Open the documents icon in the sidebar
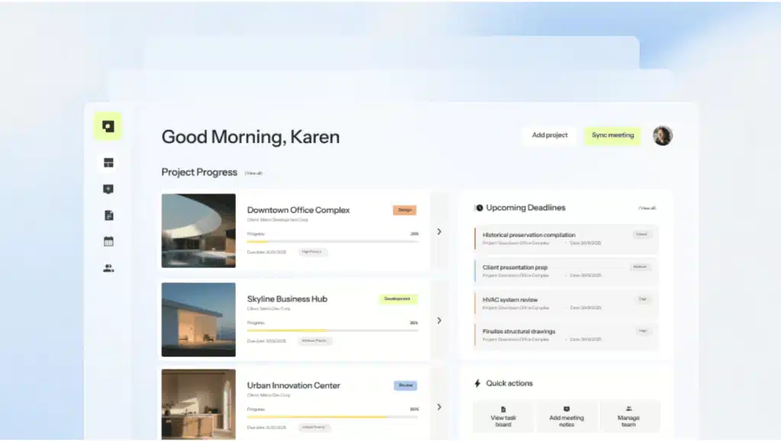The height and width of the screenshot is (441, 781). coord(108,216)
